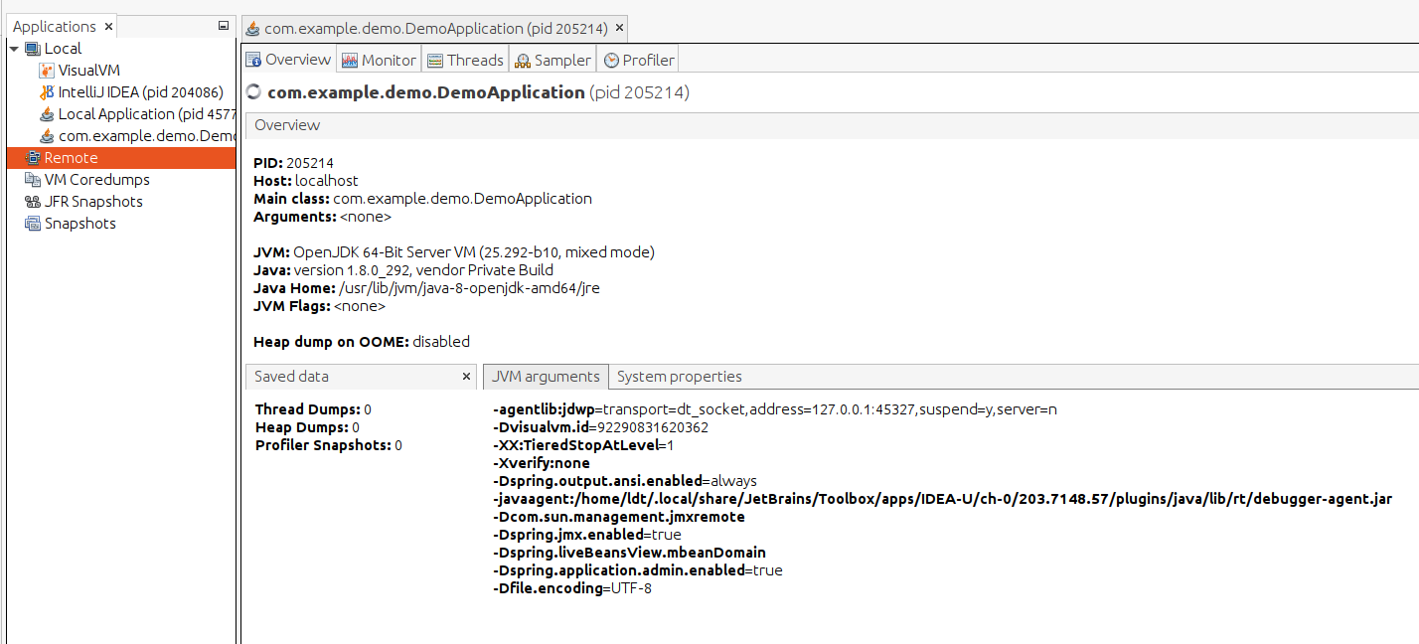The width and height of the screenshot is (1419, 644).
Task: Click the Java Home path
Action: coord(471,288)
